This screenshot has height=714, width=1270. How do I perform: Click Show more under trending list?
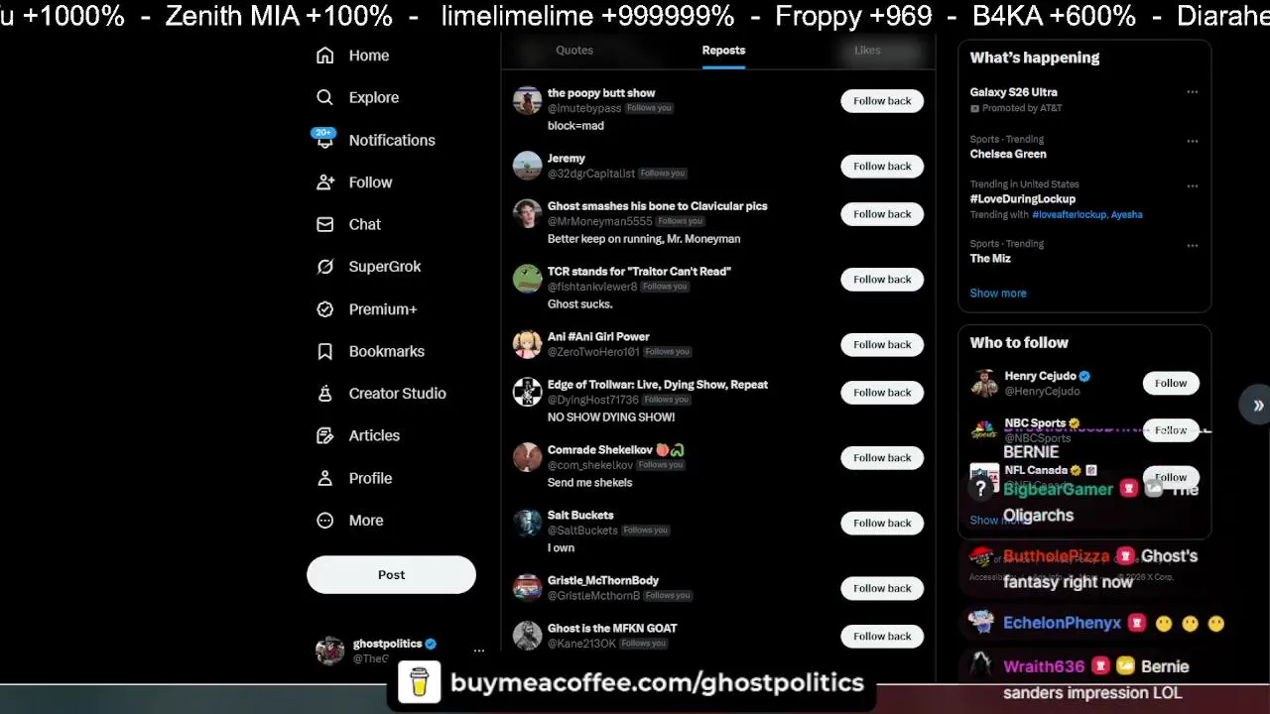point(998,293)
